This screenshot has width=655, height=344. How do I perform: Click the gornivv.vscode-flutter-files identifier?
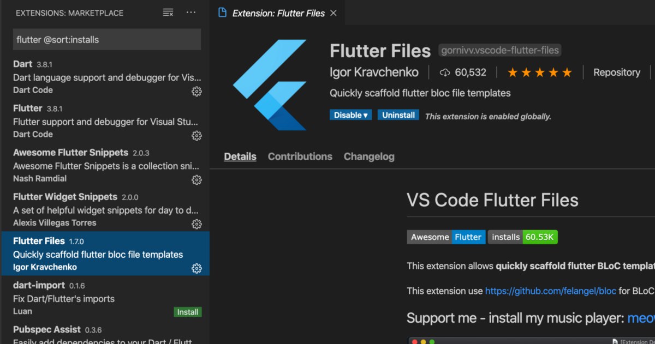coord(501,51)
